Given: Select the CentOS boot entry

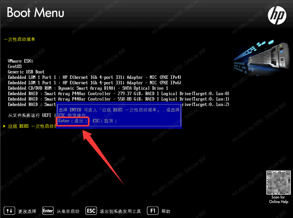Looking at the screenshot, I should coord(15,66).
